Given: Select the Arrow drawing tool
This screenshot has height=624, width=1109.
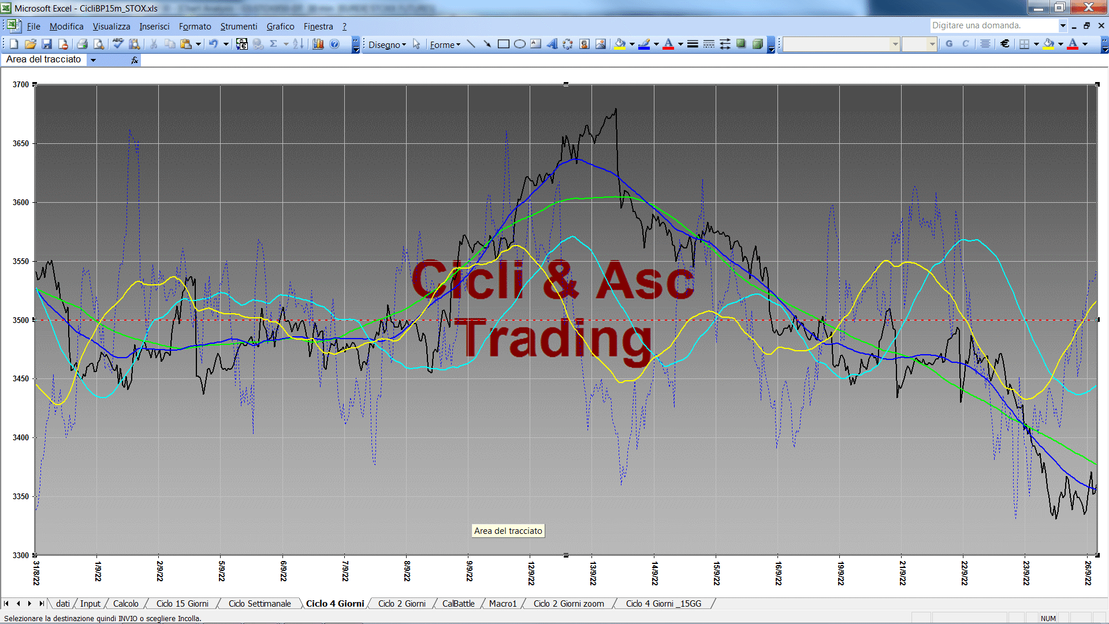Looking at the screenshot, I should [487, 44].
